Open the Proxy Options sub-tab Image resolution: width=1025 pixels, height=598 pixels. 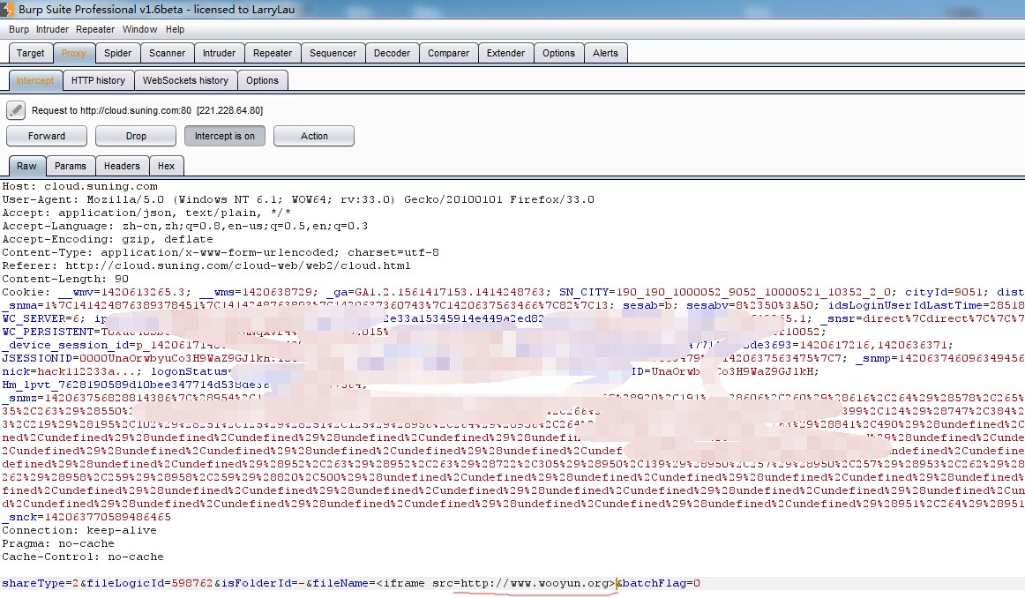(262, 80)
